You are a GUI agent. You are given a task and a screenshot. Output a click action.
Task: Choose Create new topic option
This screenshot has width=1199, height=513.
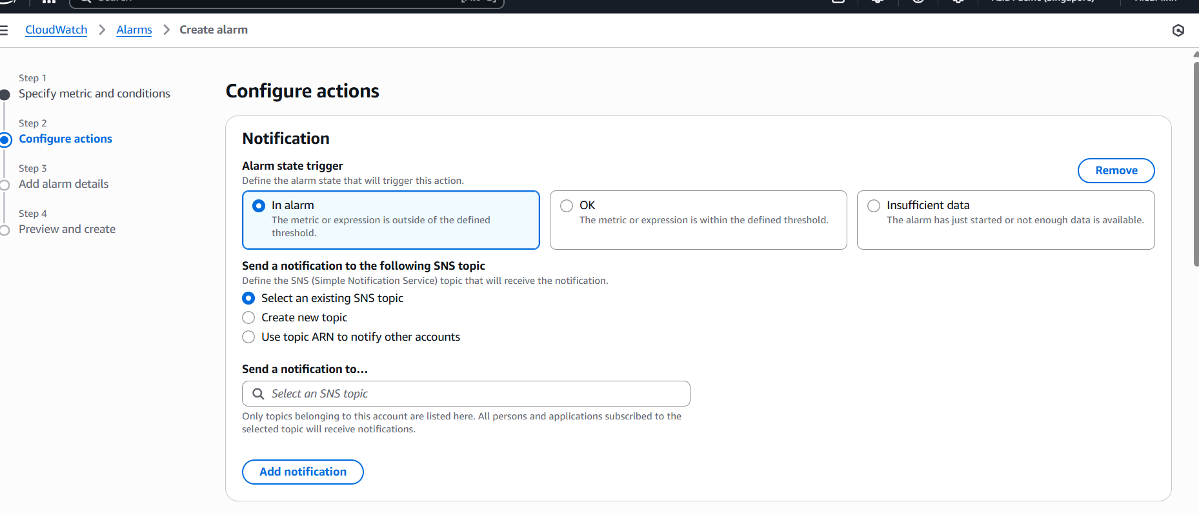[248, 317]
